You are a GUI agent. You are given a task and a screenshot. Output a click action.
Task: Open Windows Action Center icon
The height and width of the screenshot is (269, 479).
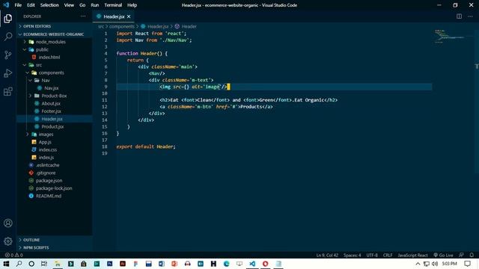pyautogui.click(x=467, y=264)
